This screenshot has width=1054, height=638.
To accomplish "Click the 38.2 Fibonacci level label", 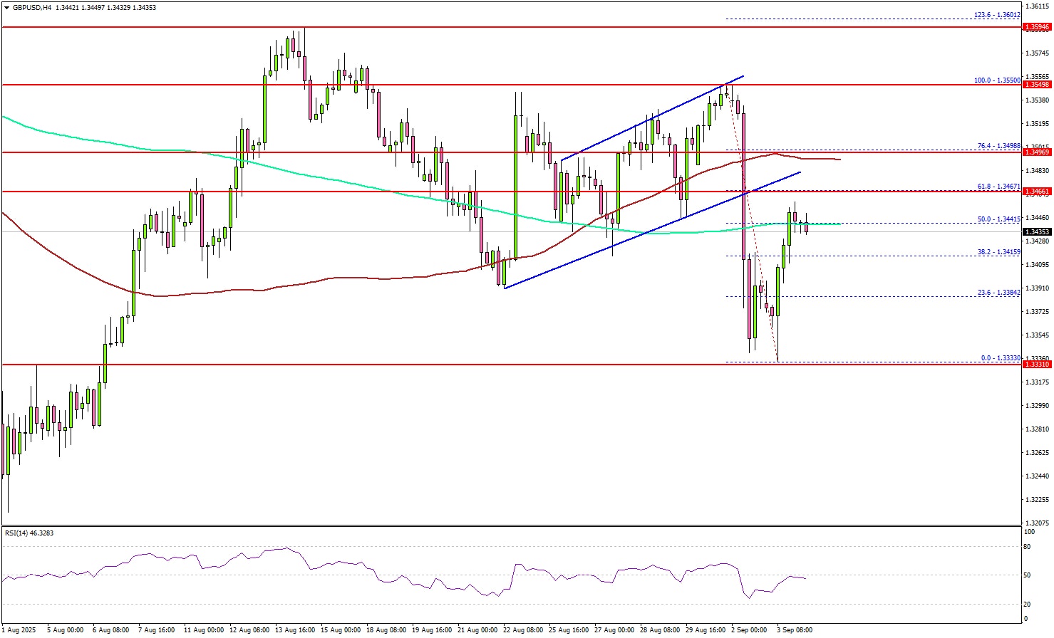I will [x=998, y=251].
